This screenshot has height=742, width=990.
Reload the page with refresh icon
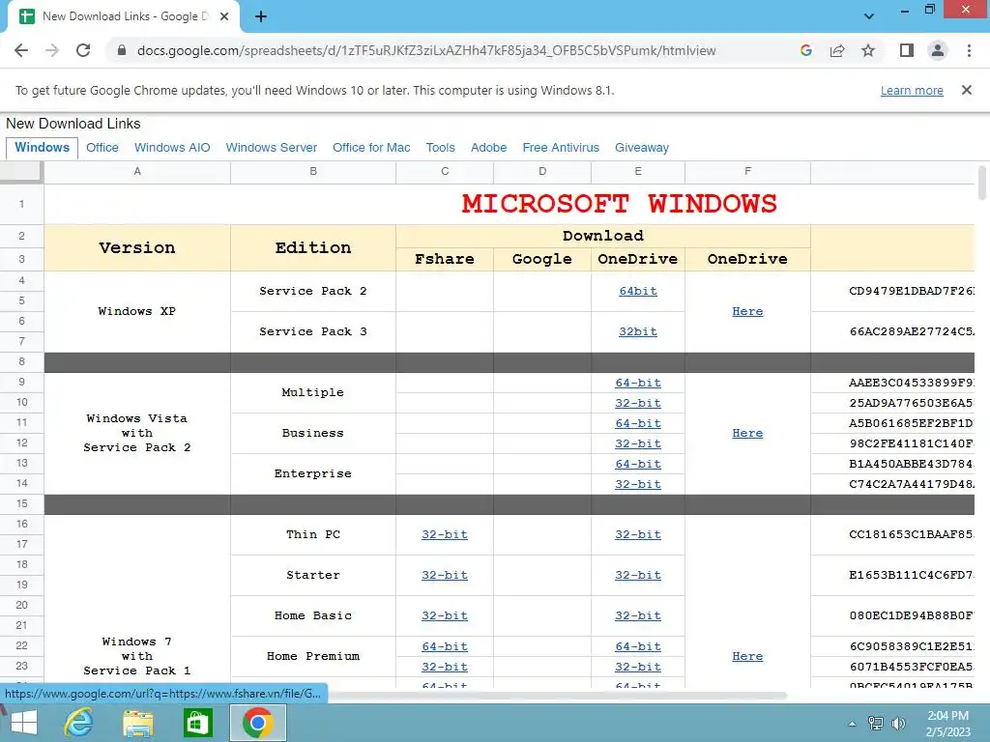pyautogui.click(x=83, y=50)
